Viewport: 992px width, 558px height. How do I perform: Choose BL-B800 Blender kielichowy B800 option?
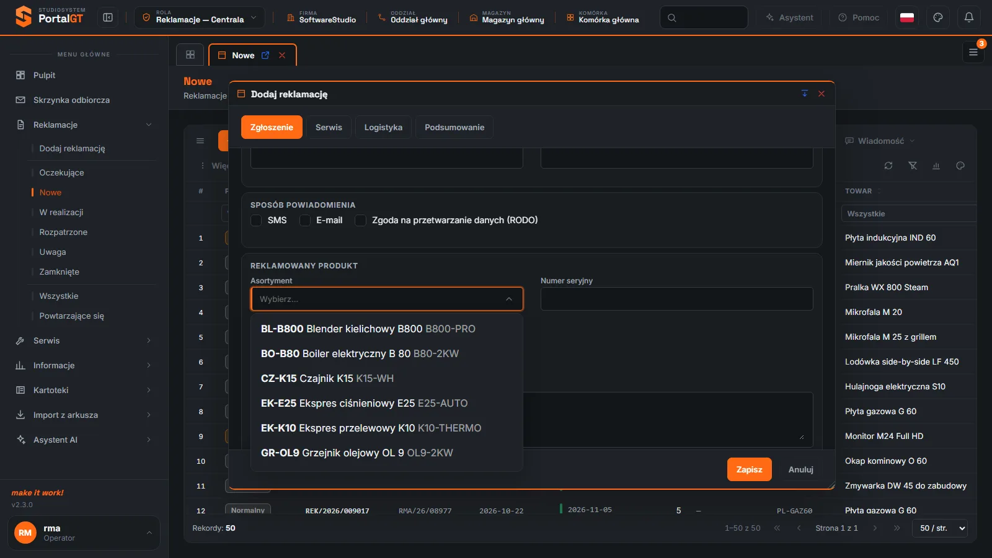[x=387, y=329]
